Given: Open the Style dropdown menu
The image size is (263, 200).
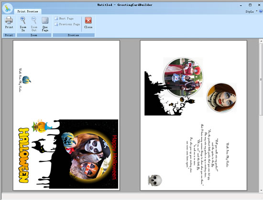Looking at the screenshot, I should [x=251, y=11].
